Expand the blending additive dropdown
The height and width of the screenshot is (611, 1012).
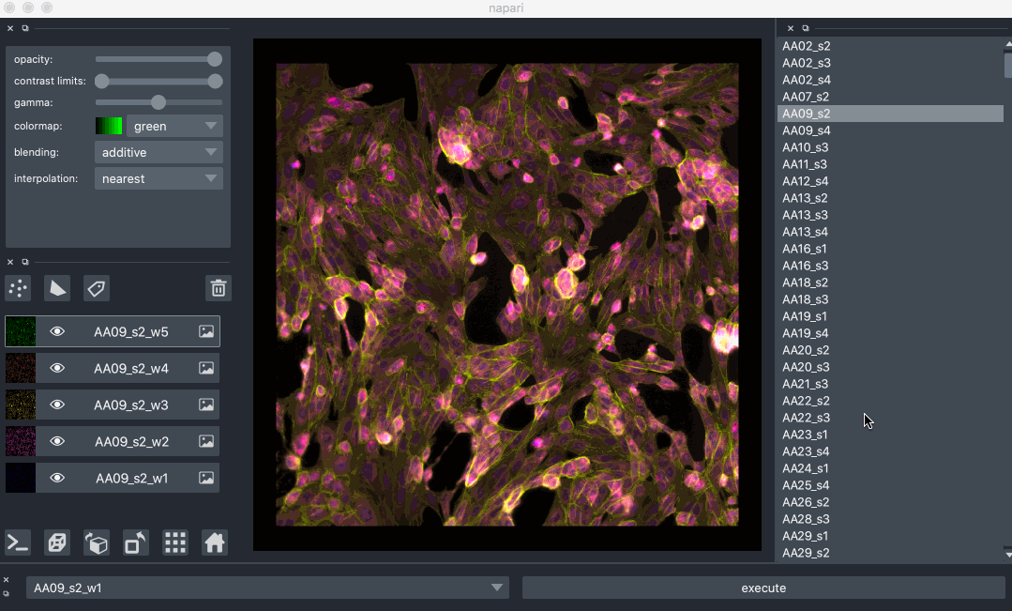pyautogui.click(x=159, y=152)
